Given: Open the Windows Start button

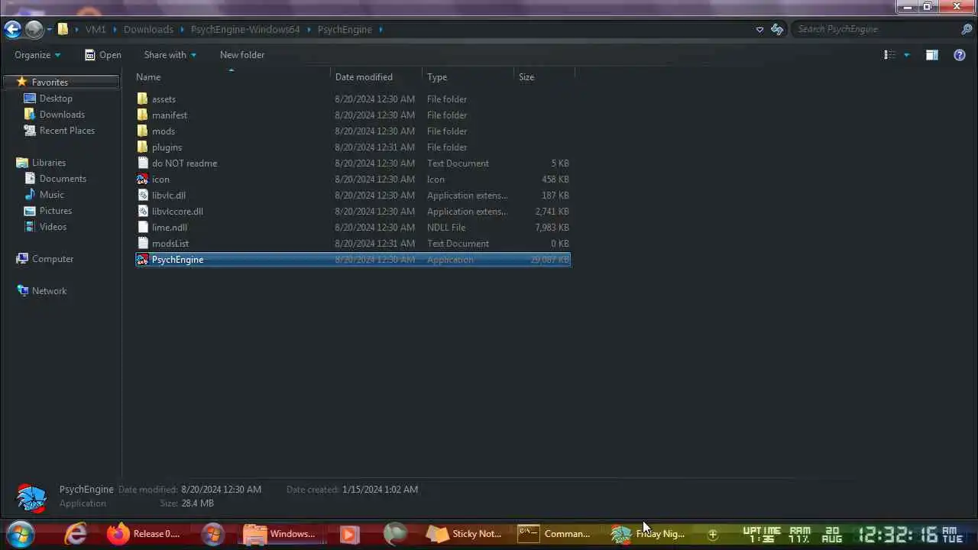Looking at the screenshot, I should tap(20, 534).
